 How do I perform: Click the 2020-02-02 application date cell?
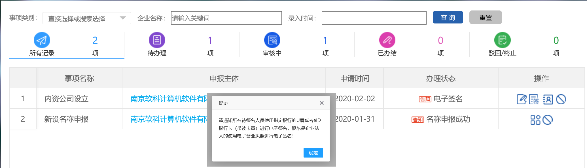pyautogui.click(x=355, y=99)
